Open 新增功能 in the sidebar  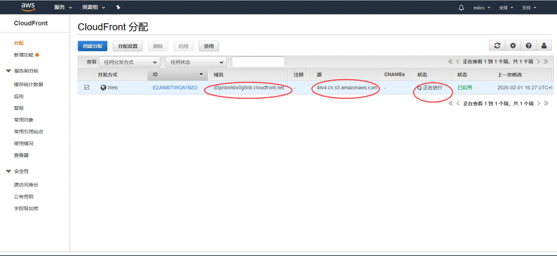tap(23, 55)
